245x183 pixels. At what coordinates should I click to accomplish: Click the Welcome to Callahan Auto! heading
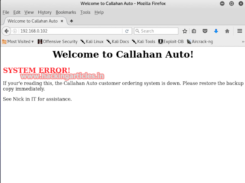click(123, 54)
